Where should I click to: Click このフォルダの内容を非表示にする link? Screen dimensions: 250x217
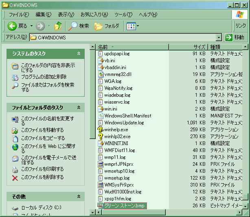(x=48, y=67)
